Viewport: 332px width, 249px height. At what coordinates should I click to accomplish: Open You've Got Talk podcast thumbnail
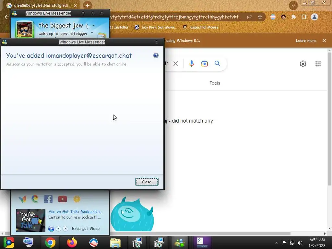31,220
